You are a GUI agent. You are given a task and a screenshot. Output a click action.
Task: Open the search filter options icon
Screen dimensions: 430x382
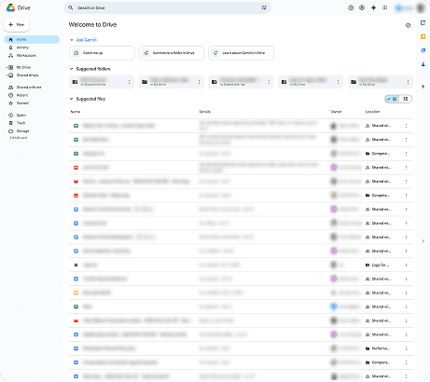click(x=264, y=7)
